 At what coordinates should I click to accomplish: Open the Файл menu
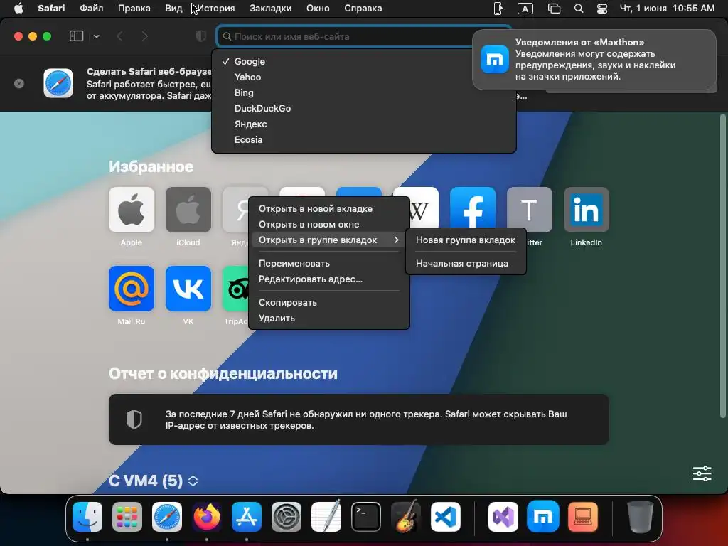[92, 9]
